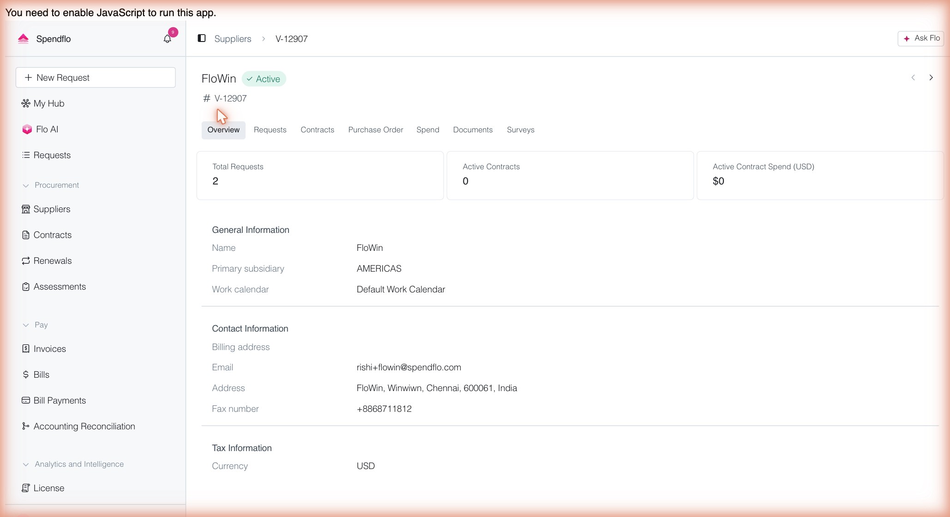Open the Documents tab
This screenshot has height=517, width=950.
coord(473,130)
